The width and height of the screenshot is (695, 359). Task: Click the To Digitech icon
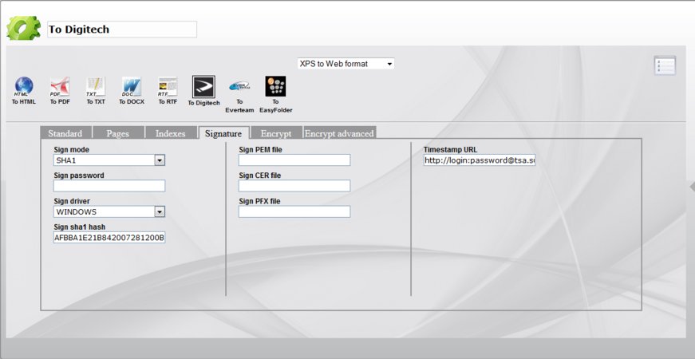coord(203,88)
